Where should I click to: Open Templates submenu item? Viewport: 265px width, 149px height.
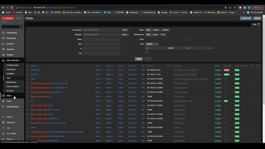(x=10, y=74)
